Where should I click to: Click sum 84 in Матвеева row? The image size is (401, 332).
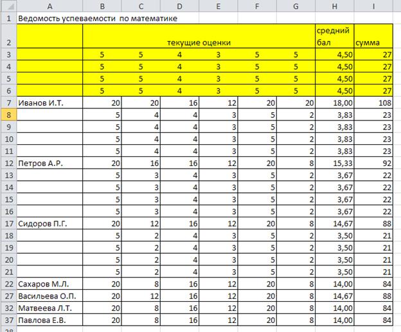(373, 308)
